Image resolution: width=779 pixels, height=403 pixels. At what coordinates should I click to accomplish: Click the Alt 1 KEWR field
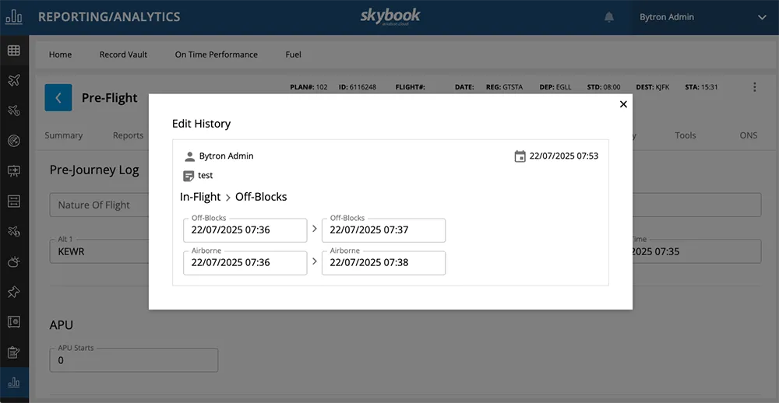tap(100, 251)
